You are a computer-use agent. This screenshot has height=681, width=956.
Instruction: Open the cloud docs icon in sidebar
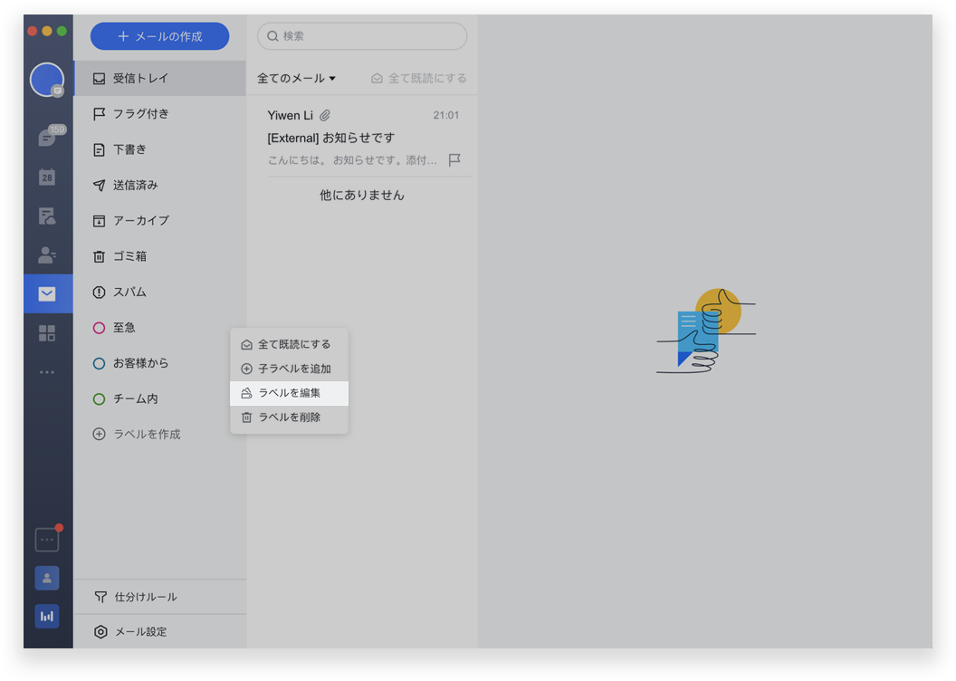coord(47,216)
